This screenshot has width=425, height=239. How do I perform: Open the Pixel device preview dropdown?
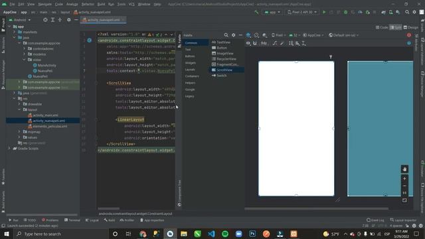[x=279, y=35]
